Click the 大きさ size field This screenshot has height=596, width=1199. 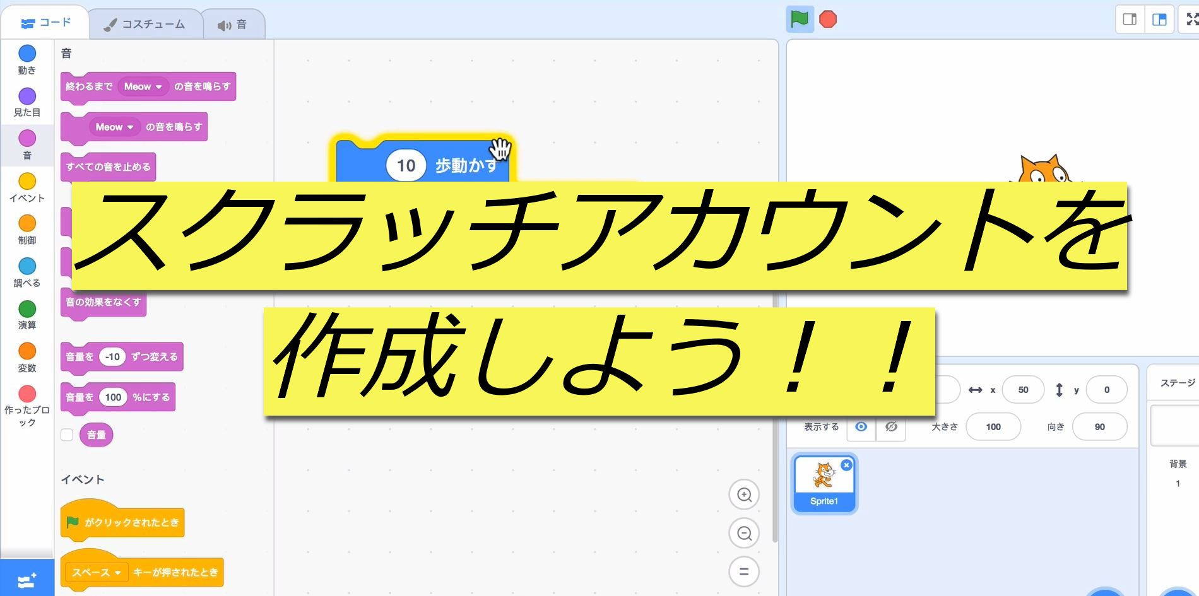coord(993,427)
